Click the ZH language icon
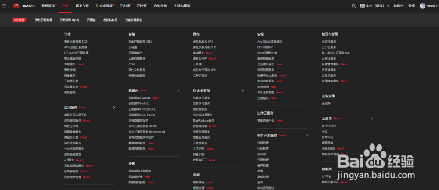 (363, 6)
